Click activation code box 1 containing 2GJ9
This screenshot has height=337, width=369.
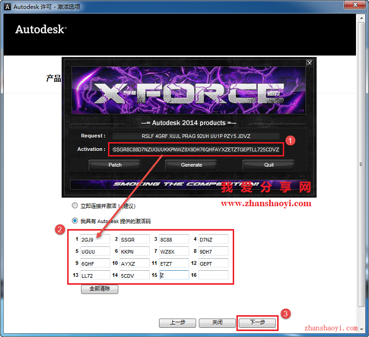[x=95, y=239]
